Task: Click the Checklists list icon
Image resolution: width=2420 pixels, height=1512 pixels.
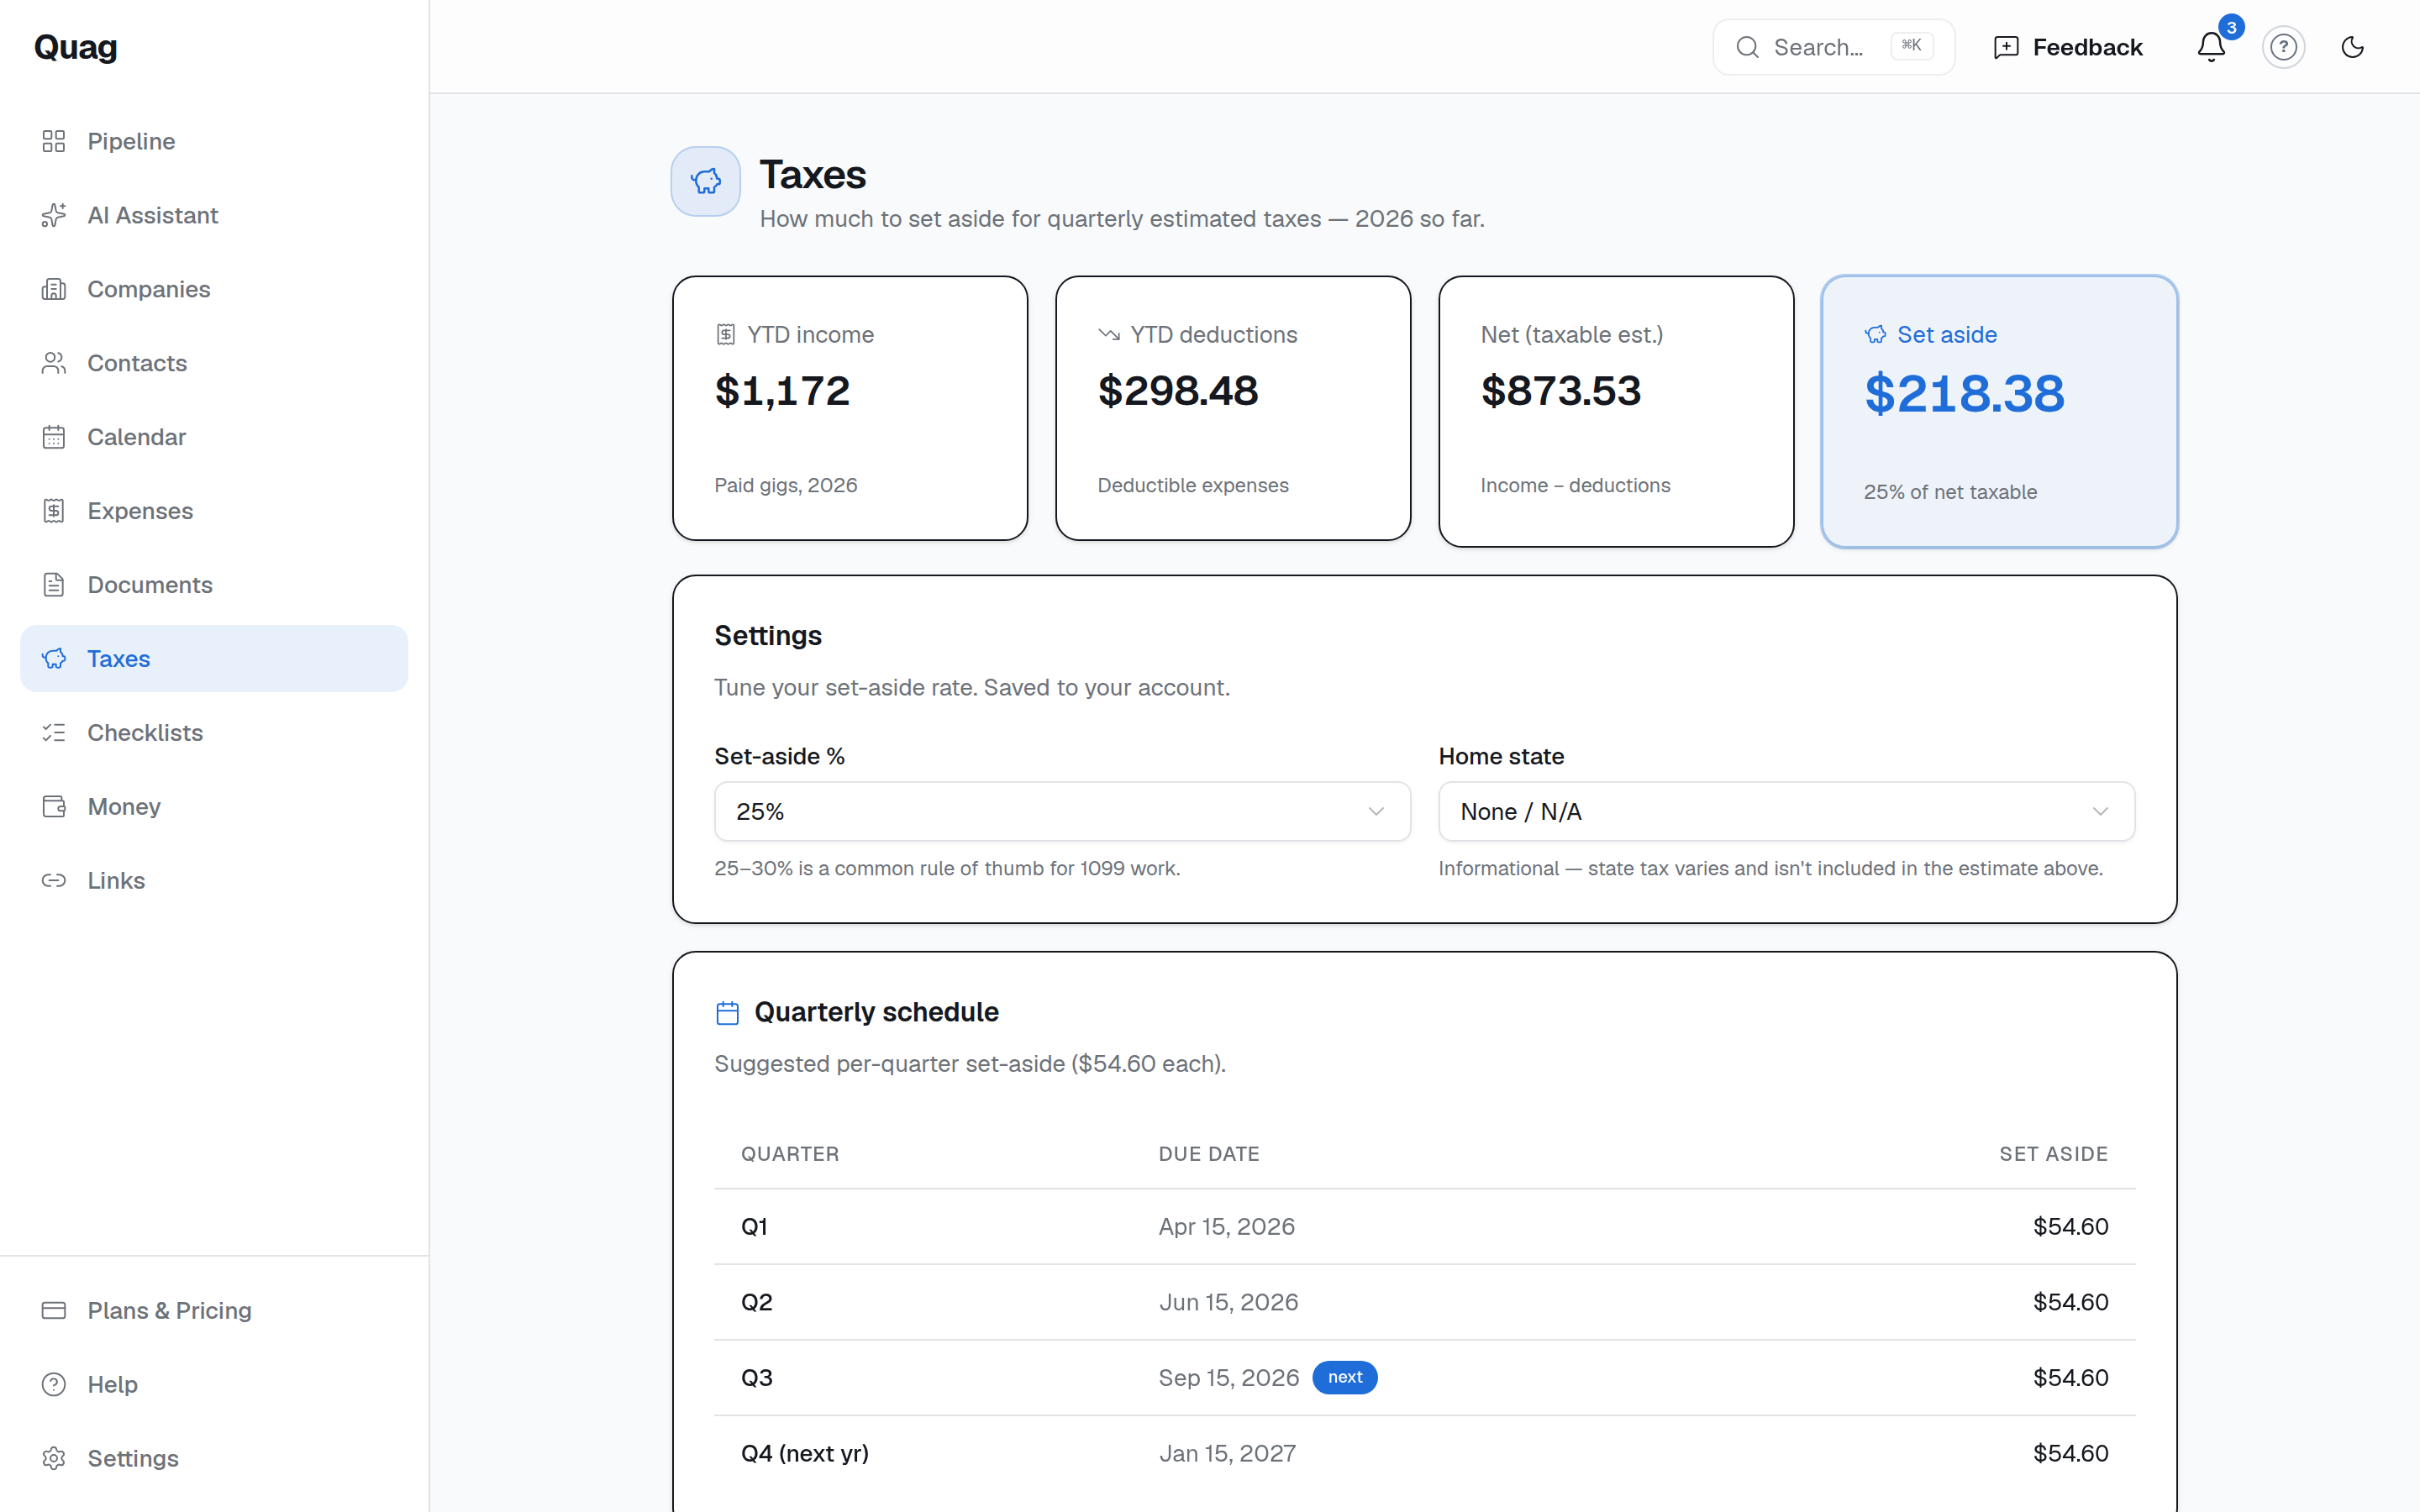Action: pyautogui.click(x=54, y=733)
